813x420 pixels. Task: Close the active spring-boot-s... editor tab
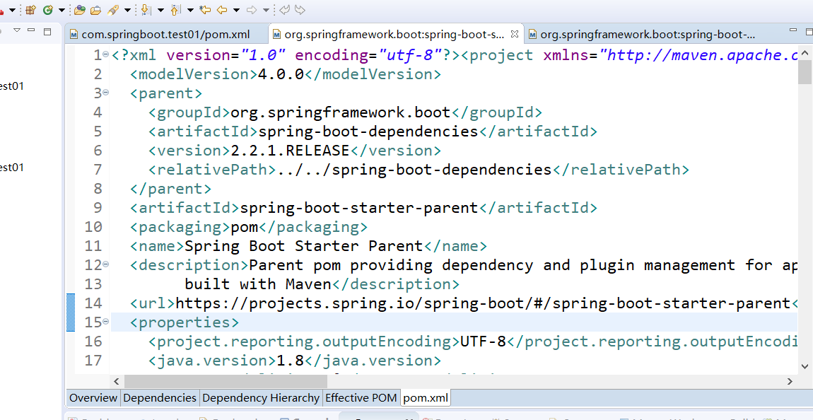point(515,34)
